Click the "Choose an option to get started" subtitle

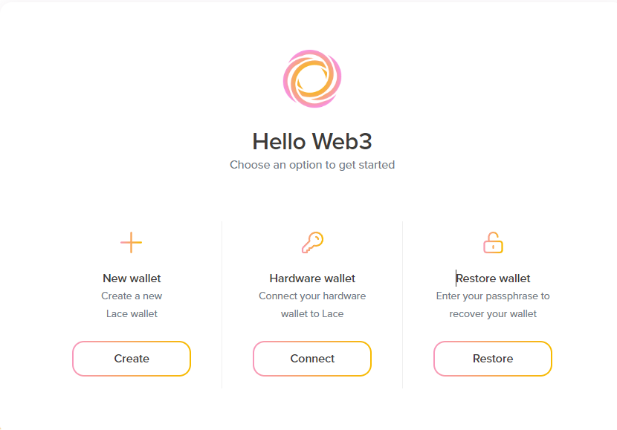click(x=312, y=165)
